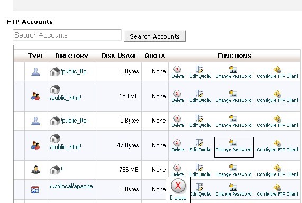
Task: Click the house icon in the 153 MB row
Action: pyautogui.click(x=55, y=89)
